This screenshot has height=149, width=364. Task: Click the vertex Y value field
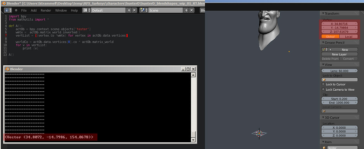point(339,28)
